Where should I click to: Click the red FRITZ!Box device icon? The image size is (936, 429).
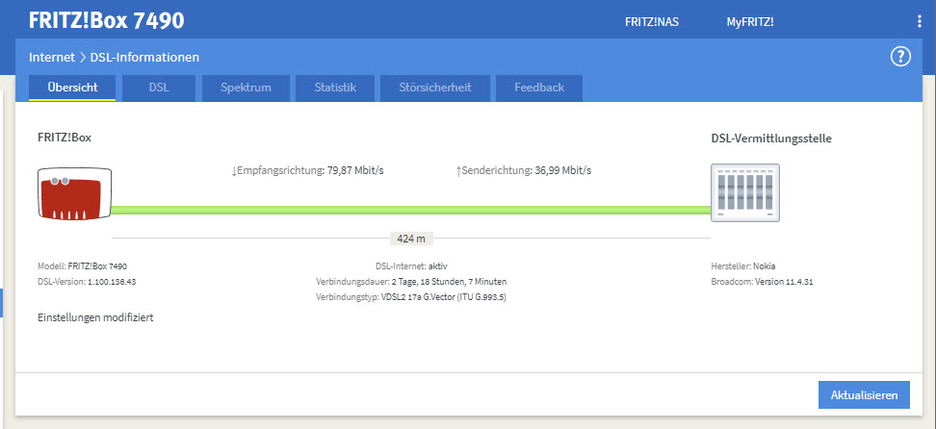click(x=74, y=194)
